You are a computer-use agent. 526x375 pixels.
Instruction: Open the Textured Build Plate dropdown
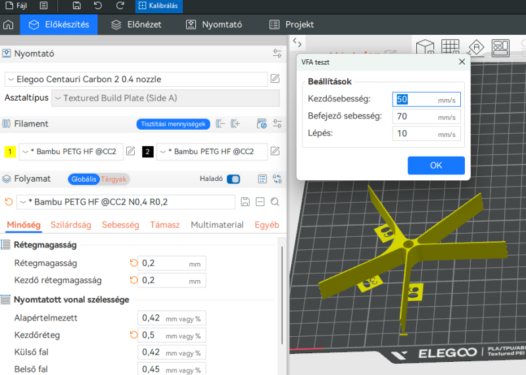coord(166,99)
